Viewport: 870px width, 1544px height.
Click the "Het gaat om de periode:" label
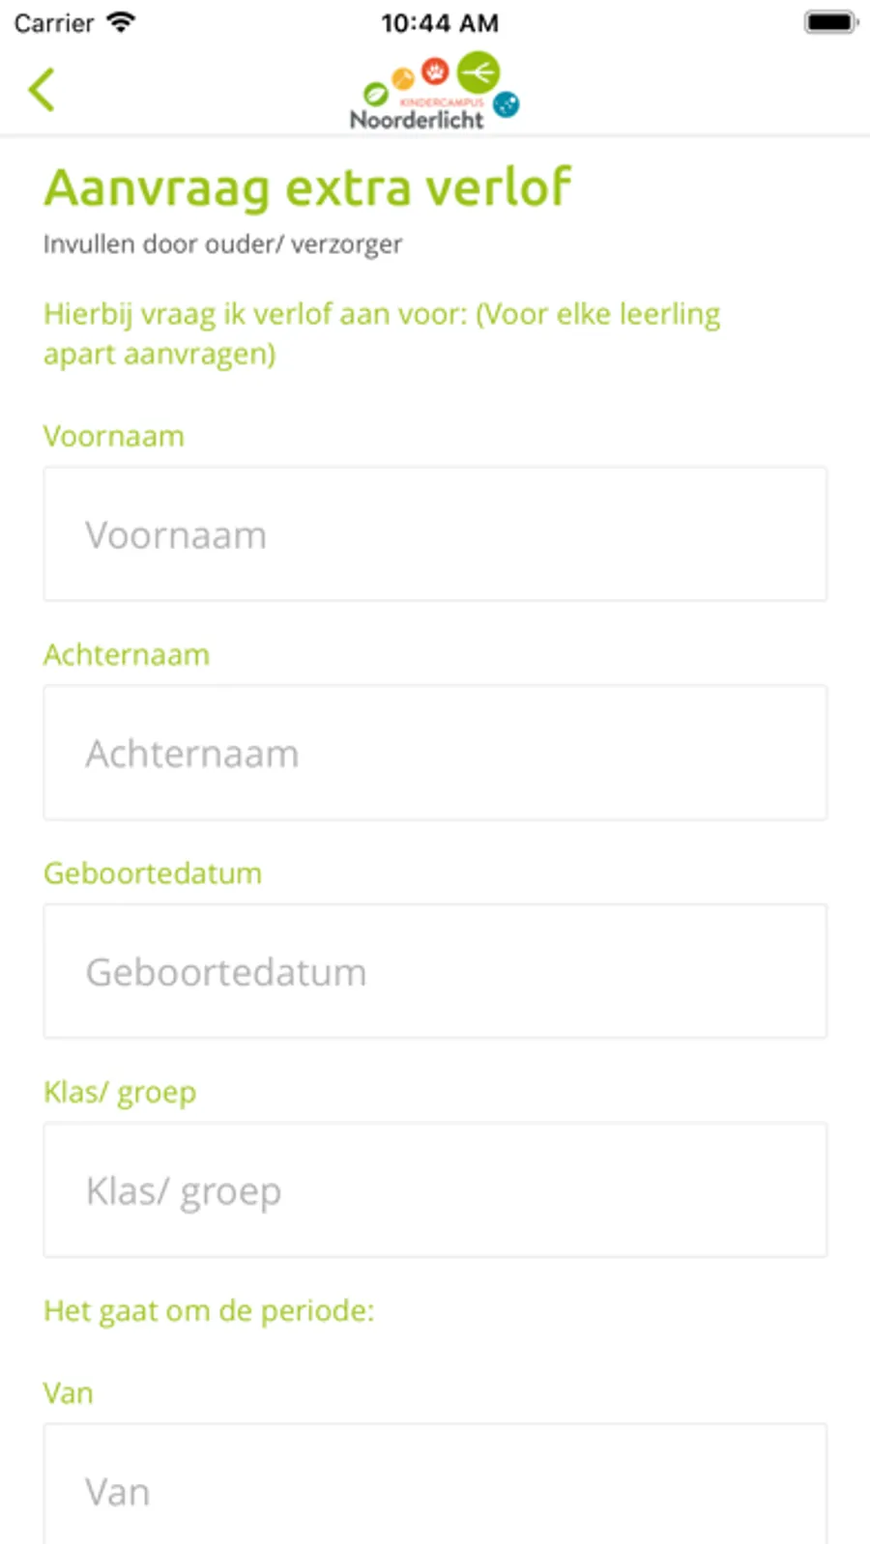[209, 1311]
